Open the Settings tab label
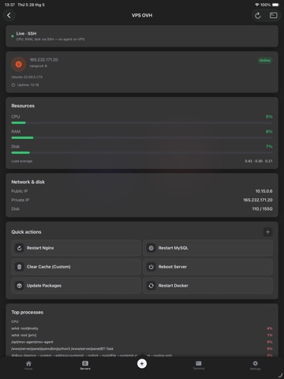The image size is (284, 379). (x=255, y=369)
